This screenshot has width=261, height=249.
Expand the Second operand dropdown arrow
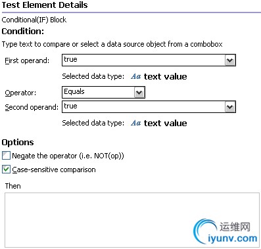point(230,107)
